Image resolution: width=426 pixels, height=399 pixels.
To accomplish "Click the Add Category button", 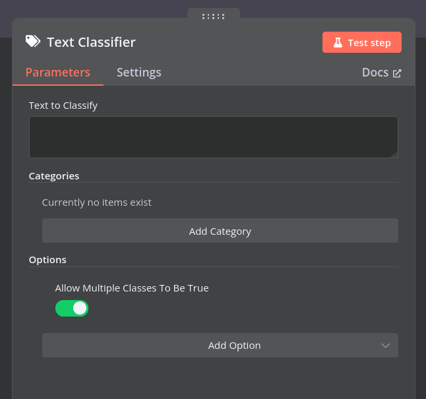I will point(220,230).
